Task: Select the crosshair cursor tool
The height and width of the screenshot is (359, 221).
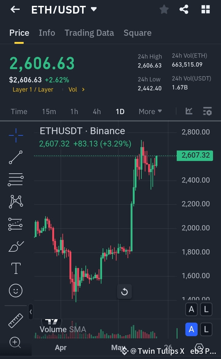Action: pos(16,135)
